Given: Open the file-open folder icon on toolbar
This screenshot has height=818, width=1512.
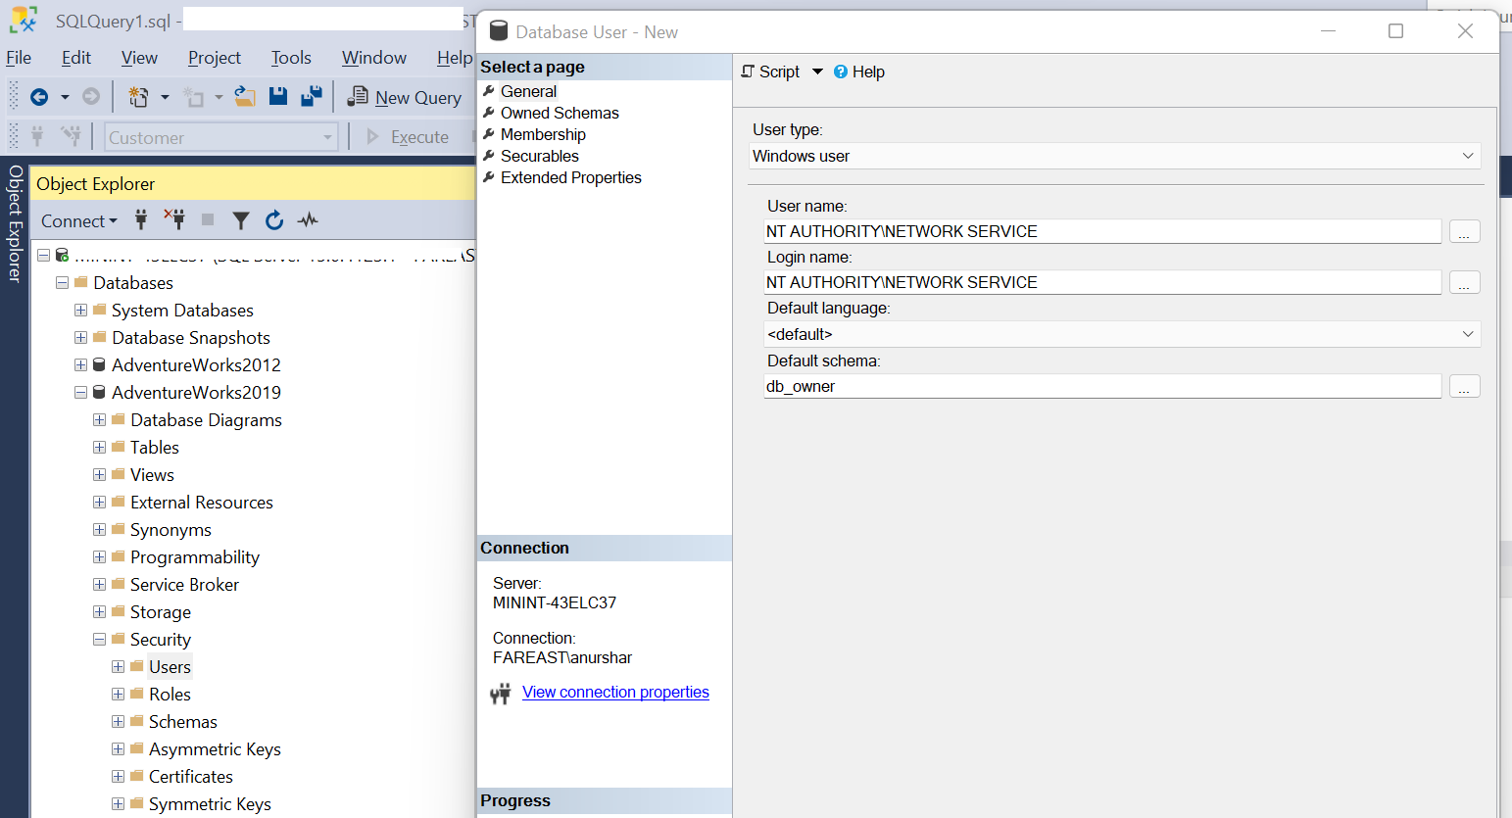Looking at the screenshot, I should click(x=244, y=96).
